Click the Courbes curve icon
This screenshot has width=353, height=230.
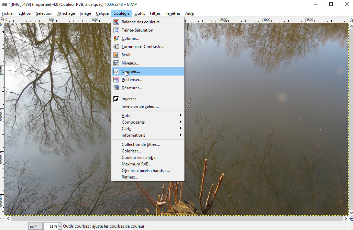(x=116, y=71)
